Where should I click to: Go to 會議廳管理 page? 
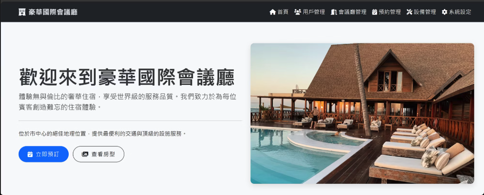349,12
